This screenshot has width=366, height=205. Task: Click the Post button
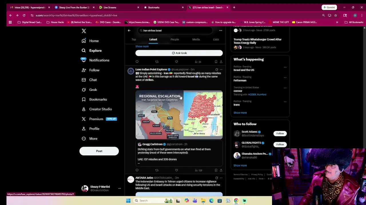coord(99,151)
